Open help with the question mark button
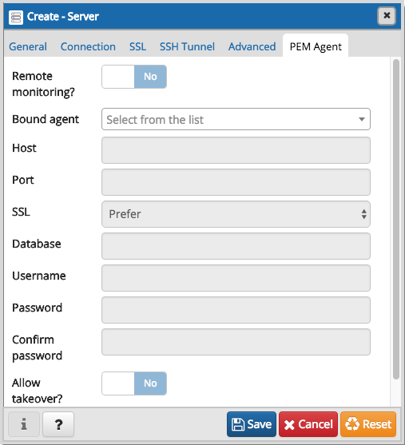Image resolution: width=405 pixels, height=445 pixels. point(58,424)
